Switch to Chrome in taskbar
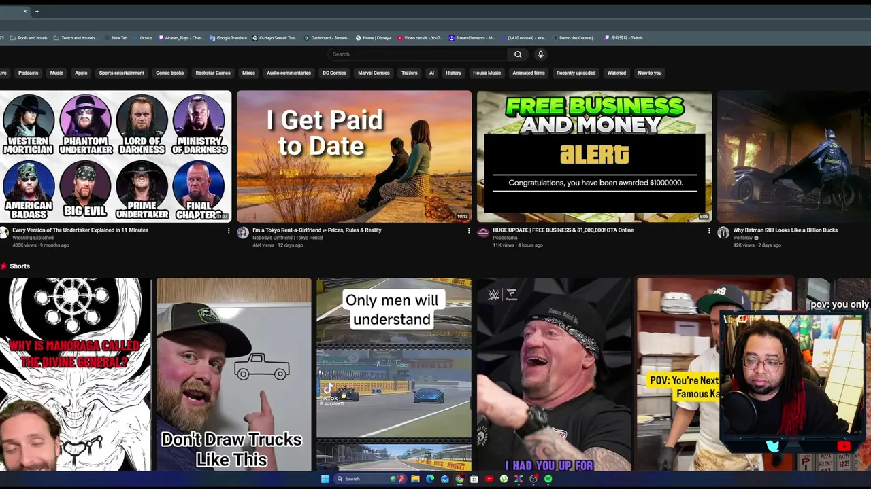Viewport: 871px width, 489px height. [x=459, y=479]
